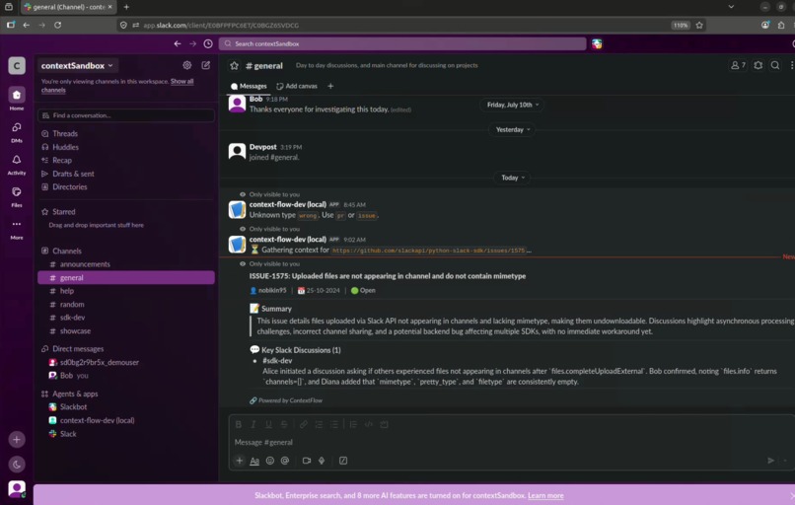Open history clock icon
This screenshot has width=795, height=505.
[208, 43]
